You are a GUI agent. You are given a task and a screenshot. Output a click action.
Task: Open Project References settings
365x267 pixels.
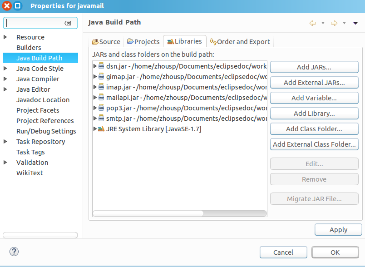[x=45, y=121]
